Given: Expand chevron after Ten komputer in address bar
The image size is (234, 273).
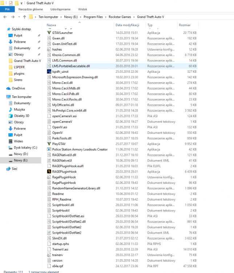Looking at the screenshot, I should [61, 17].
